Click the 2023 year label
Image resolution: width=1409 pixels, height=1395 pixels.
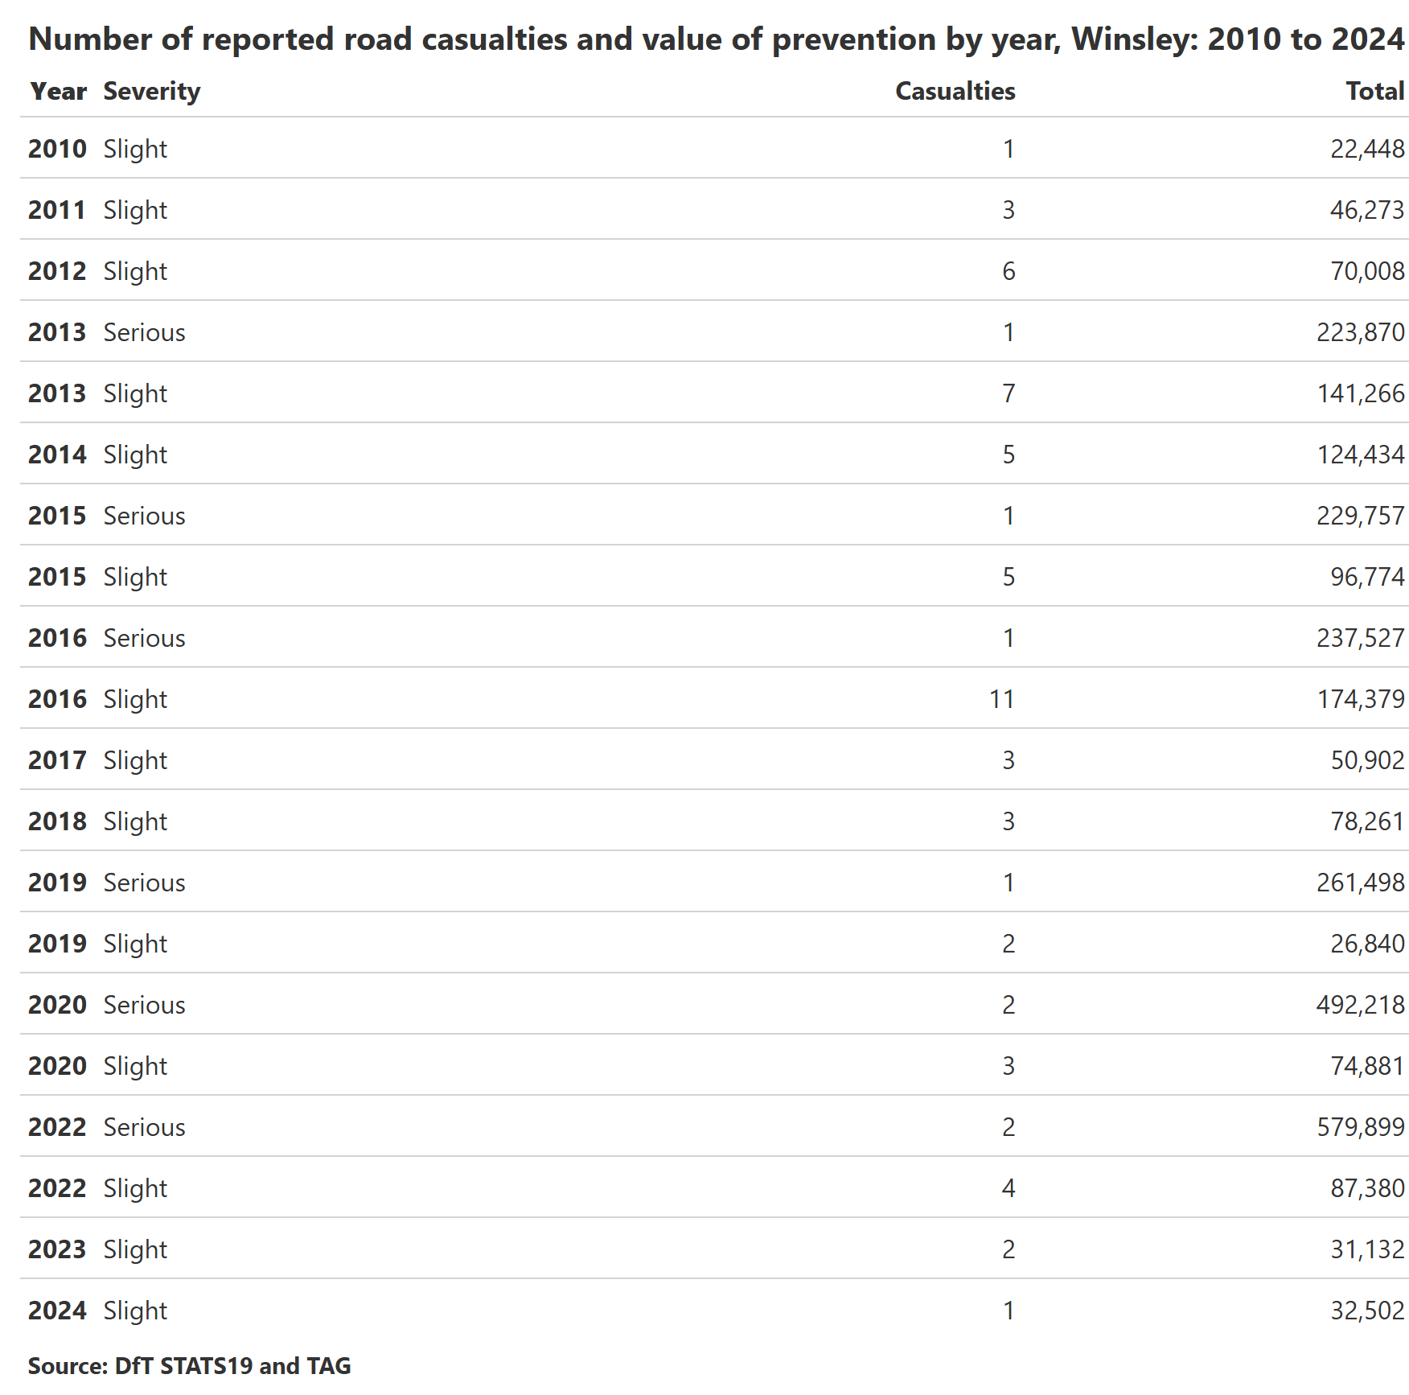tap(57, 1249)
